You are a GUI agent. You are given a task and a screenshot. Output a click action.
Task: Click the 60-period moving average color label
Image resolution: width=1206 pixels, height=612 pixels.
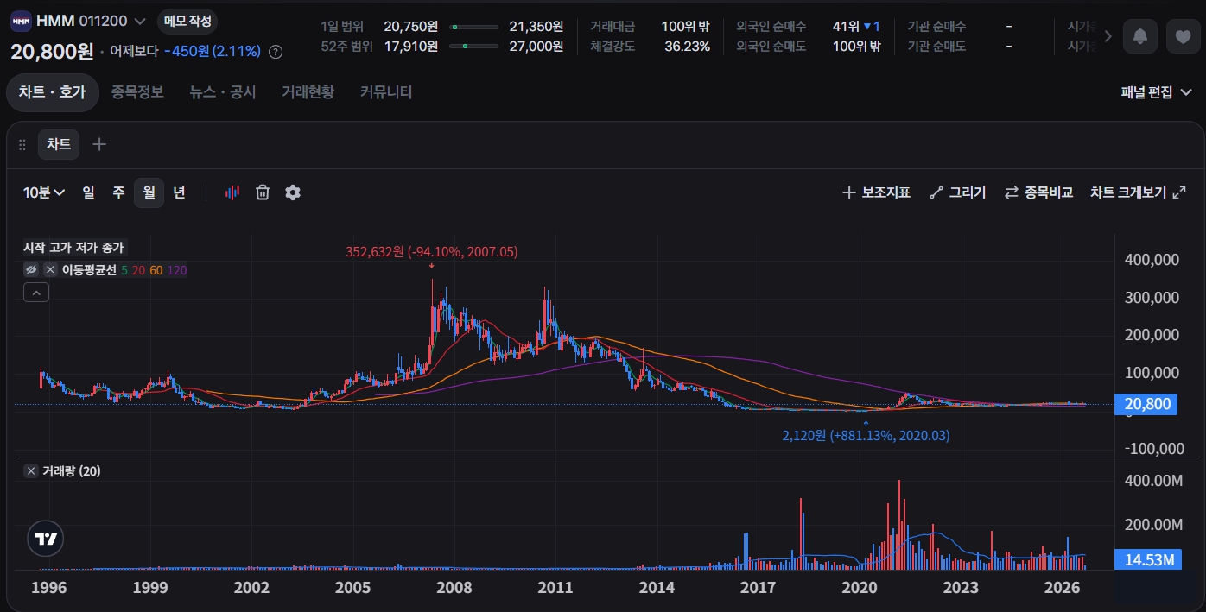tap(156, 270)
